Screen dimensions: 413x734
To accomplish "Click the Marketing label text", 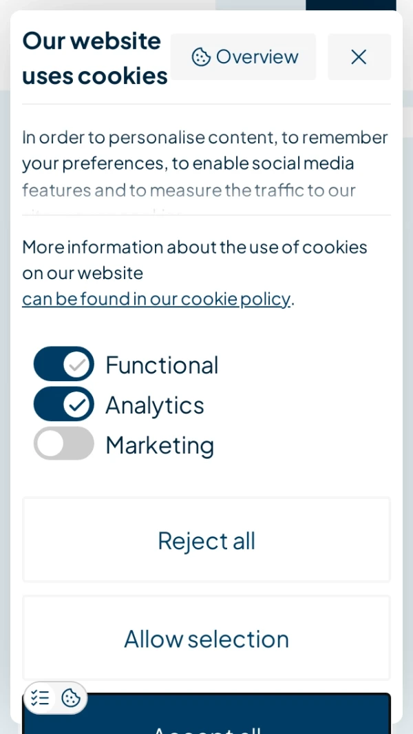I will coord(160,445).
